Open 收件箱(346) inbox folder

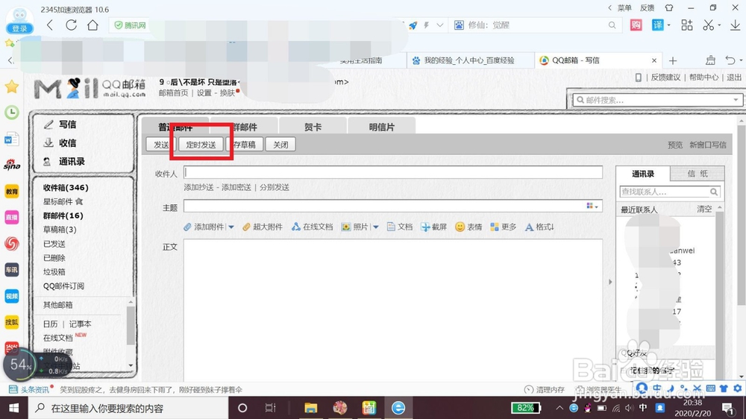click(66, 188)
